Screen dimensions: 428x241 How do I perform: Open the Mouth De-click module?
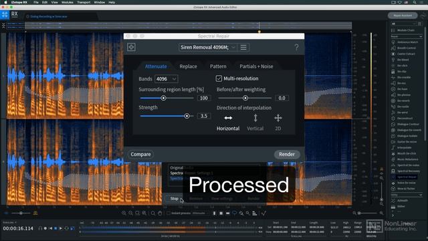tap(405, 153)
